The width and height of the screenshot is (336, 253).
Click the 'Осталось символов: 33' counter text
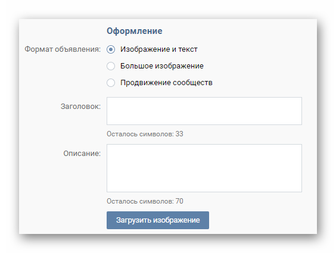(x=145, y=134)
